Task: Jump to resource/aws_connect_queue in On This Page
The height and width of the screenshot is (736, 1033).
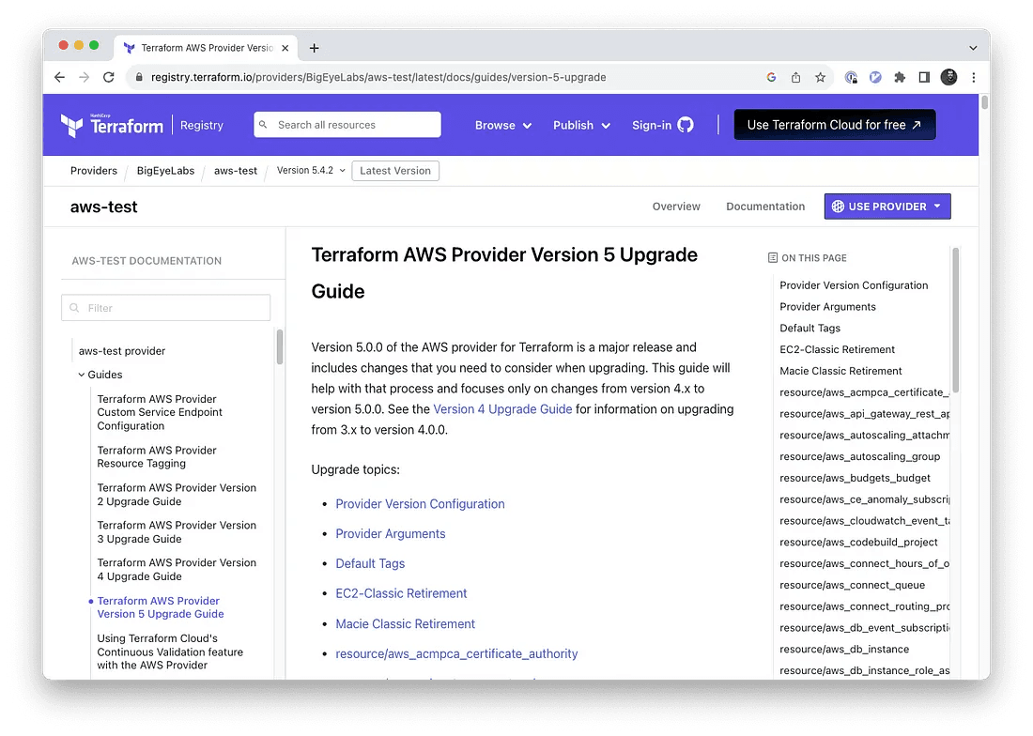Action: 853,585
